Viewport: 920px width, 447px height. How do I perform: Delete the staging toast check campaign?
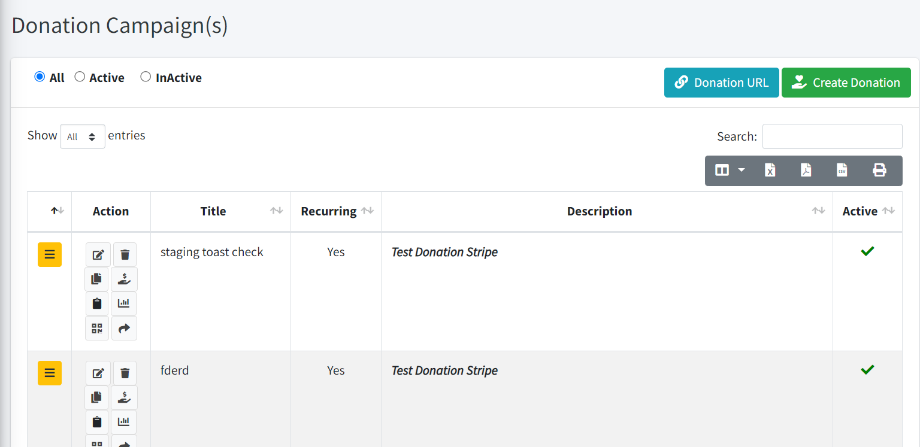(x=125, y=255)
